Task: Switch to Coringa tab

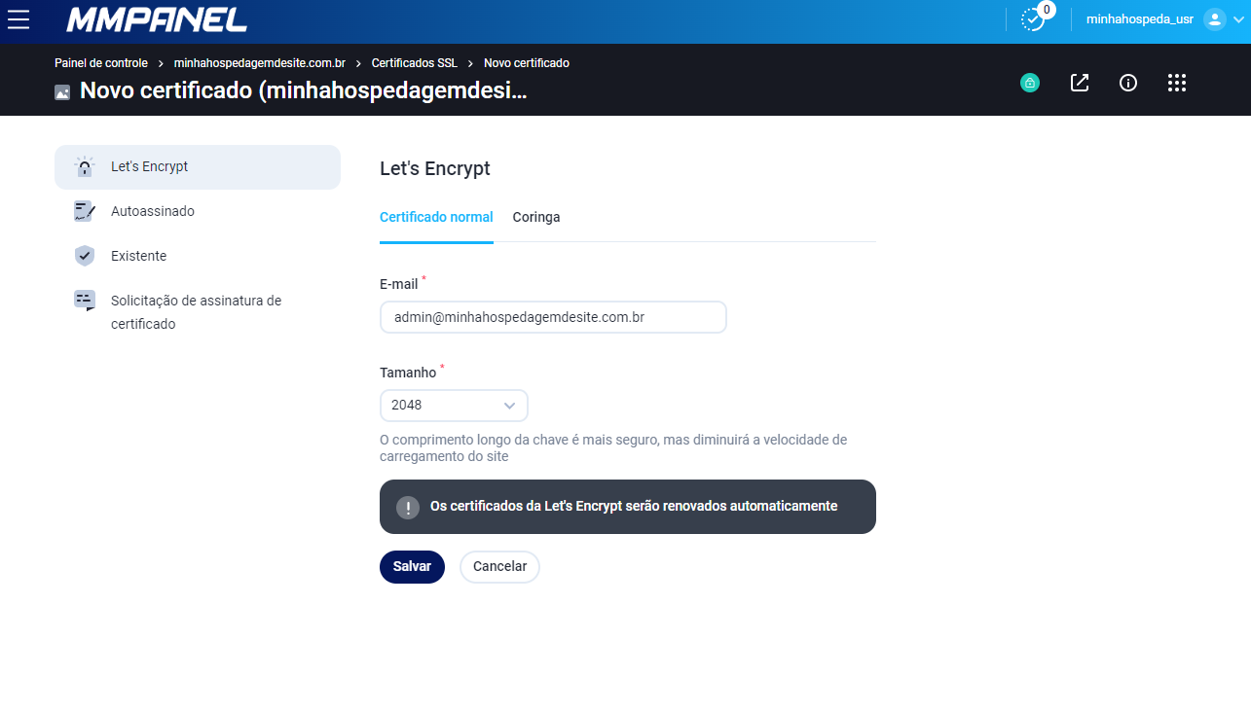Action: pyautogui.click(x=536, y=218)
